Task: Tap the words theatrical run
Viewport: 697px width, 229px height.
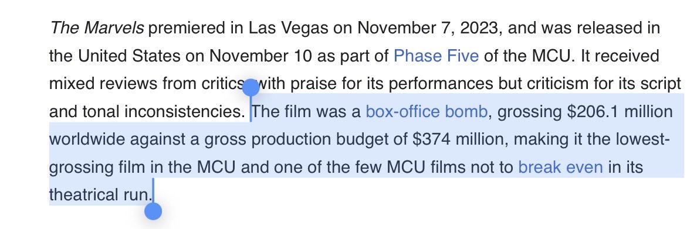Action: point(100,195)
